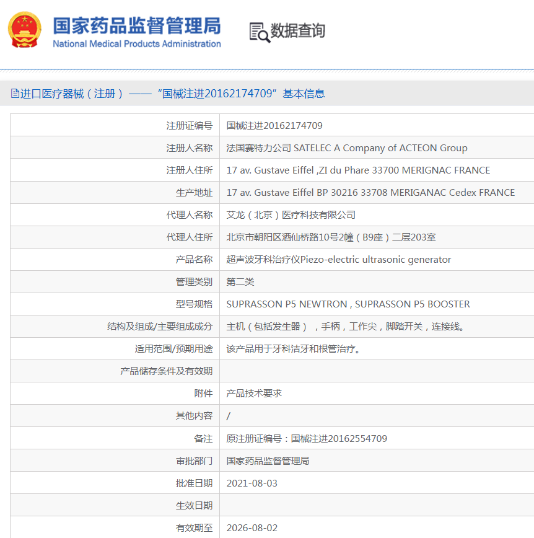Click the 批准日期 row label
The height and width of the screenshot is (538, 534).
[x=195, y=483]
